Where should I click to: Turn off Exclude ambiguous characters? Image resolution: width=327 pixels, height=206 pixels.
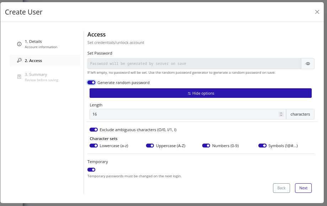93,130
